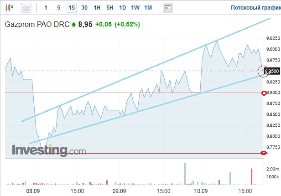Set interval to 5 minutes
Image resolution: width=281 pixels, height=196 pixels.
tap(58, 8)
